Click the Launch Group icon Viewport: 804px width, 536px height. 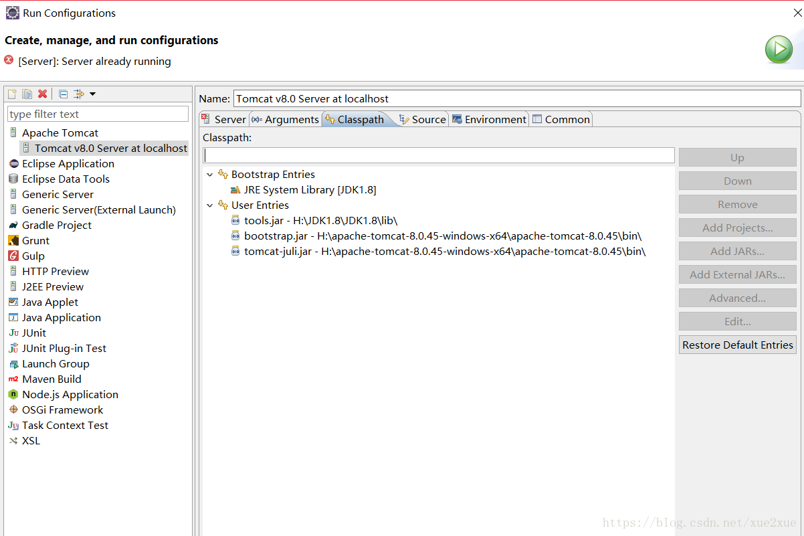14,363
